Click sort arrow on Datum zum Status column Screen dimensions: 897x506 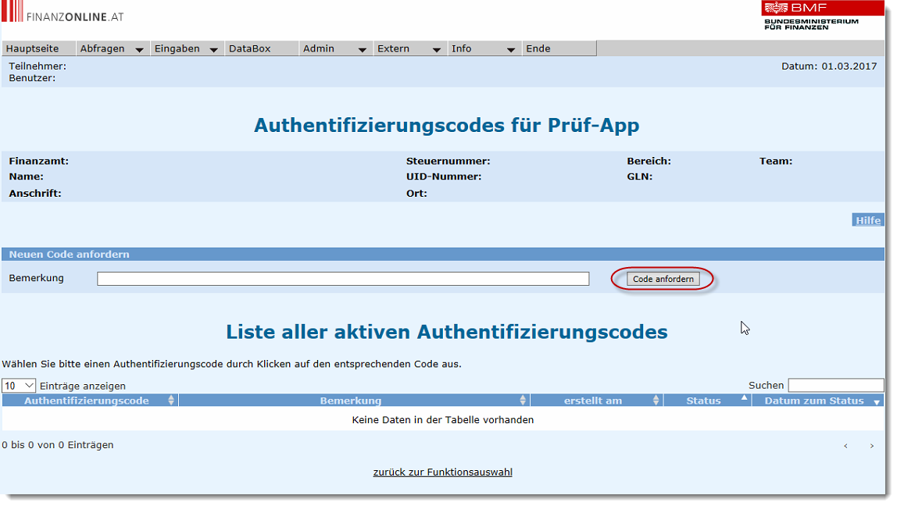877,401
